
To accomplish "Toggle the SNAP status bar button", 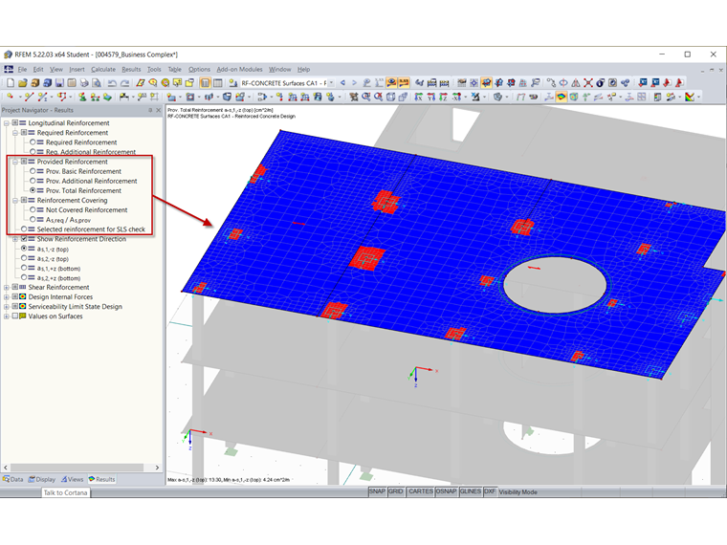I will [377, 491].
